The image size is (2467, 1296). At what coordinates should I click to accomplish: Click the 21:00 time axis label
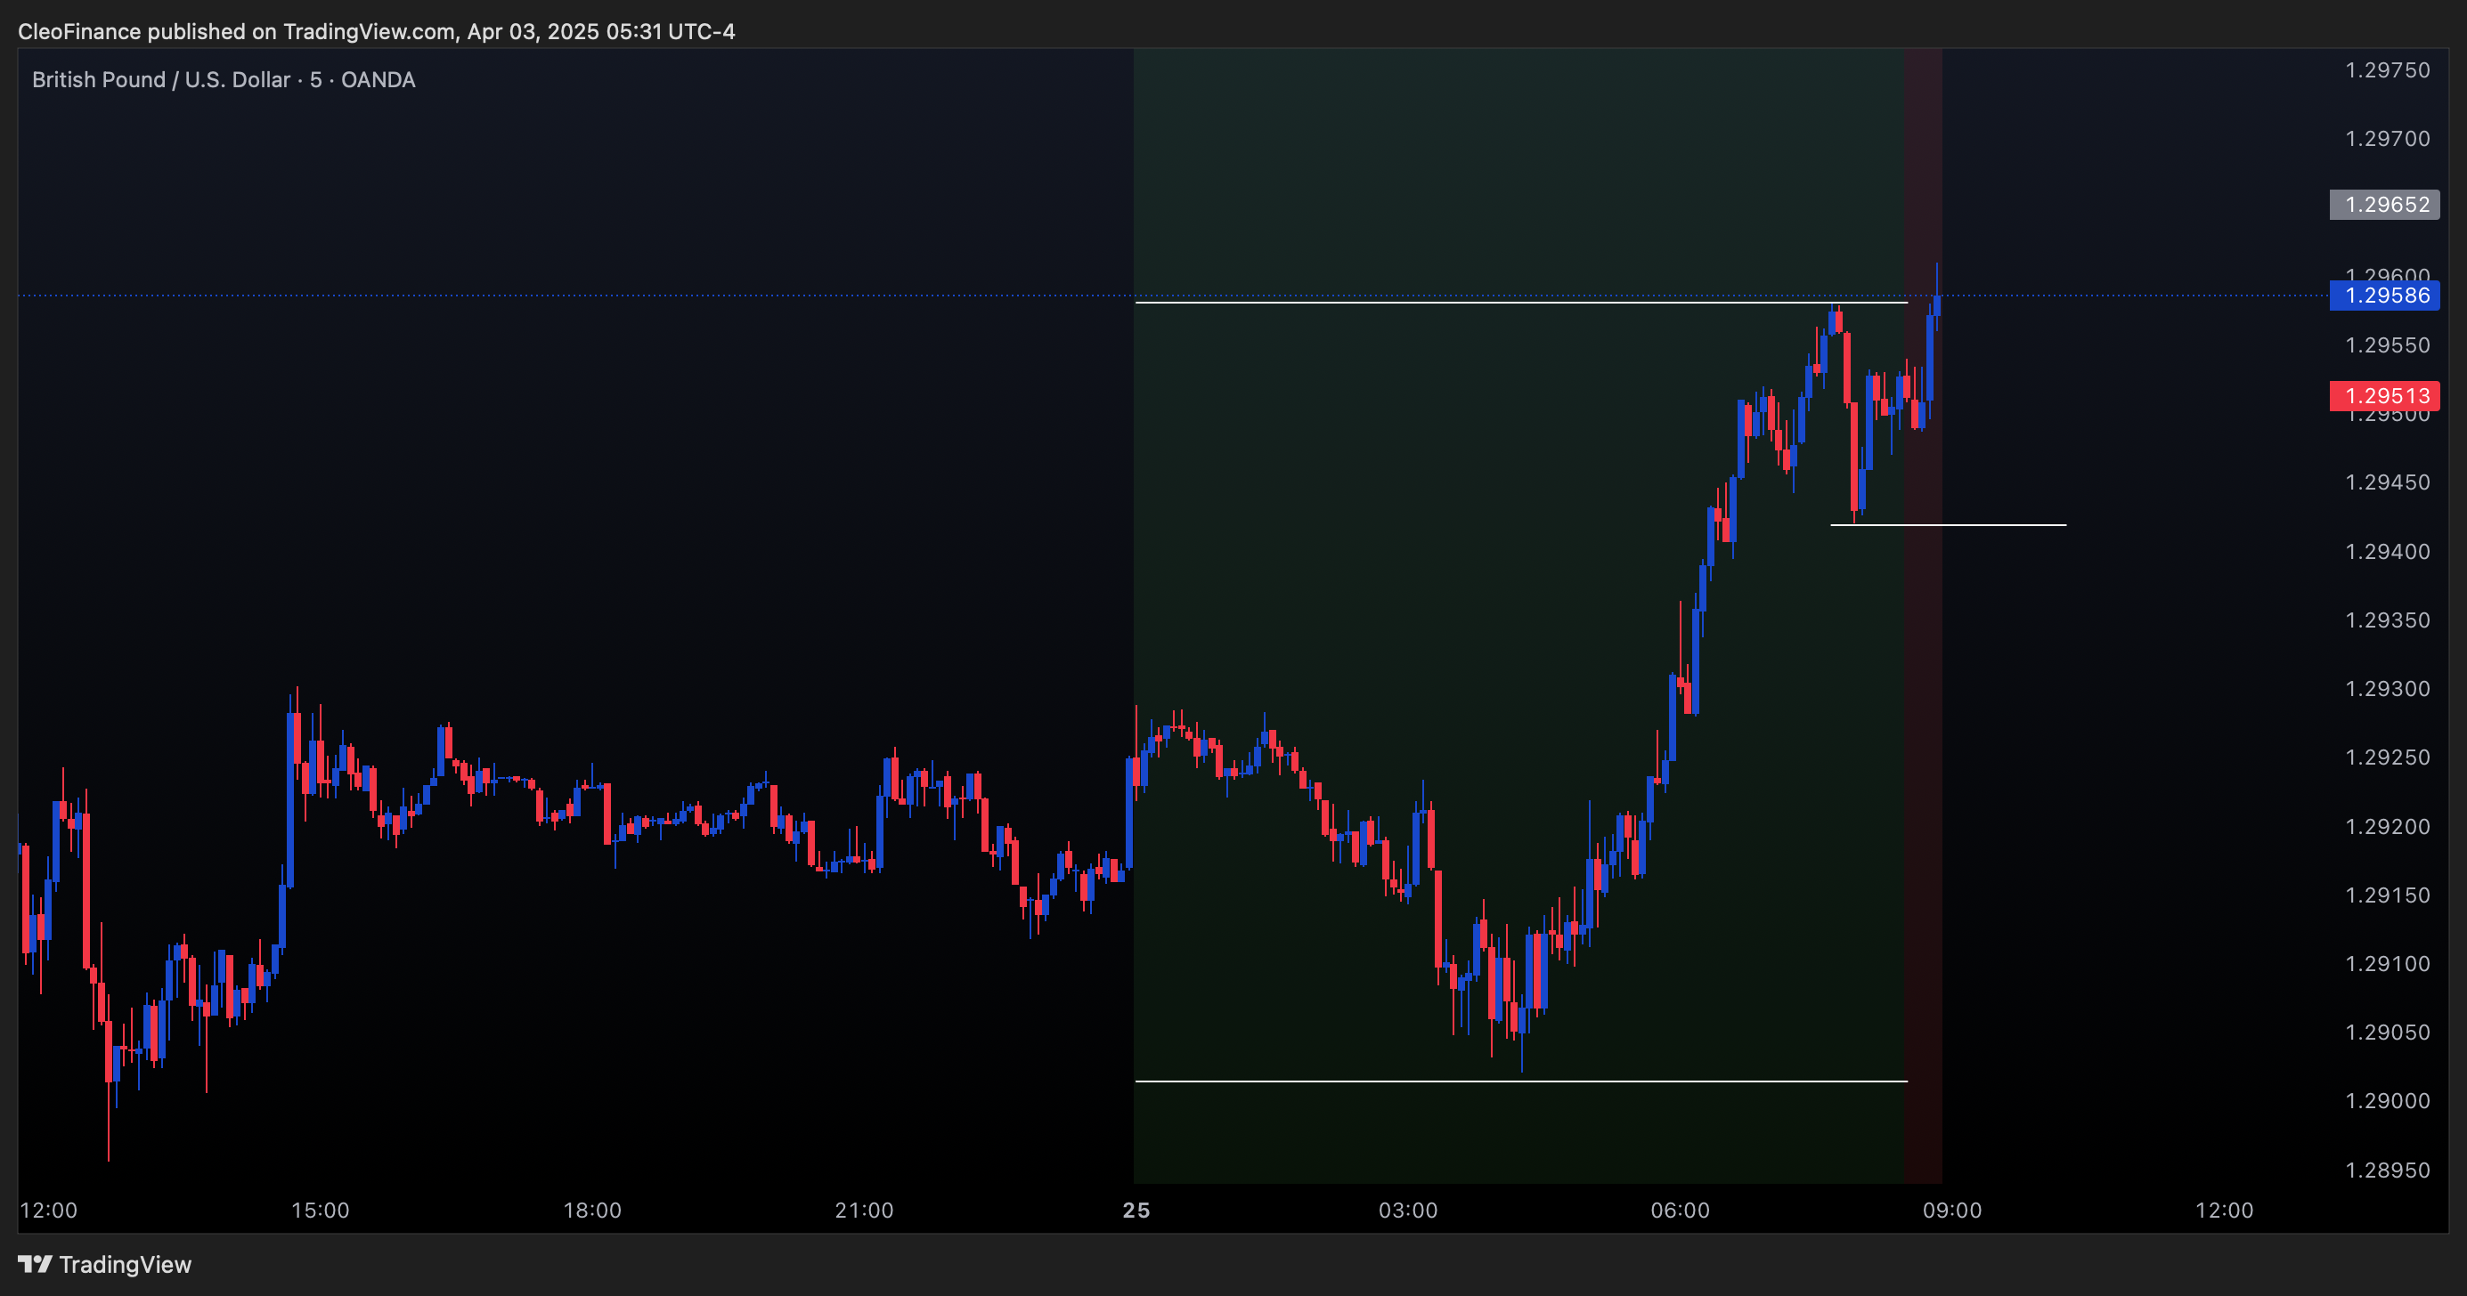tap(864, 1211)
